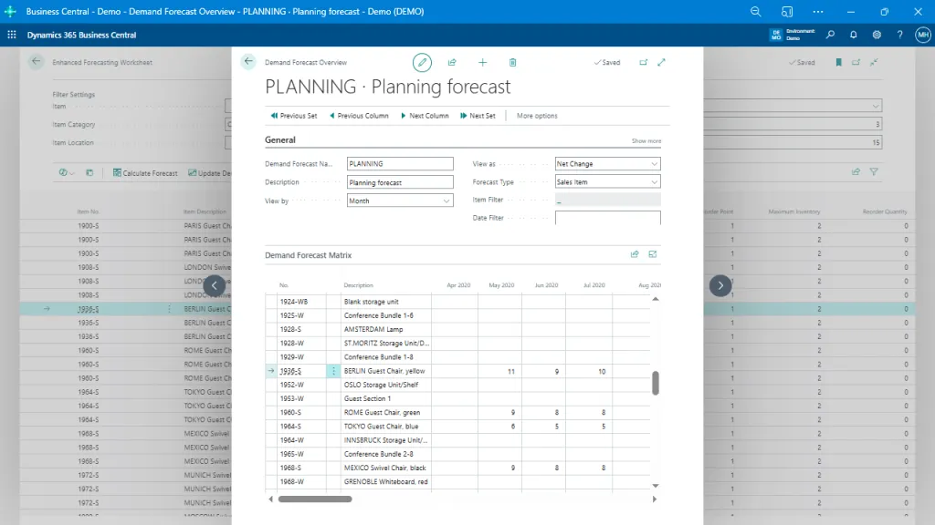
Task: Share the Demand Forecast Matrix
Action: (x=634, y=255)
